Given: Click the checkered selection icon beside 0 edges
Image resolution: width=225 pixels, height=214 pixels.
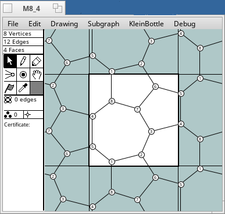Looking at the screenshot, I should coord(8,100).
